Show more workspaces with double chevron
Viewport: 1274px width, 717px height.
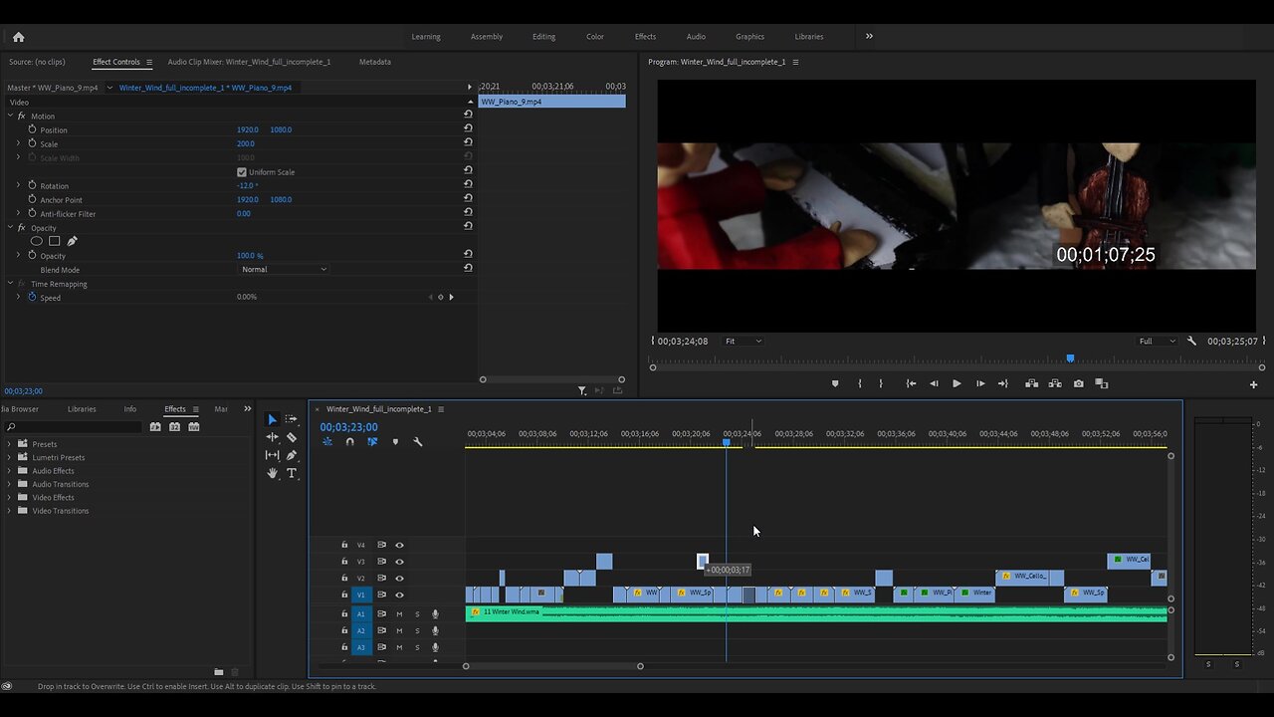(x=869, y=36)
